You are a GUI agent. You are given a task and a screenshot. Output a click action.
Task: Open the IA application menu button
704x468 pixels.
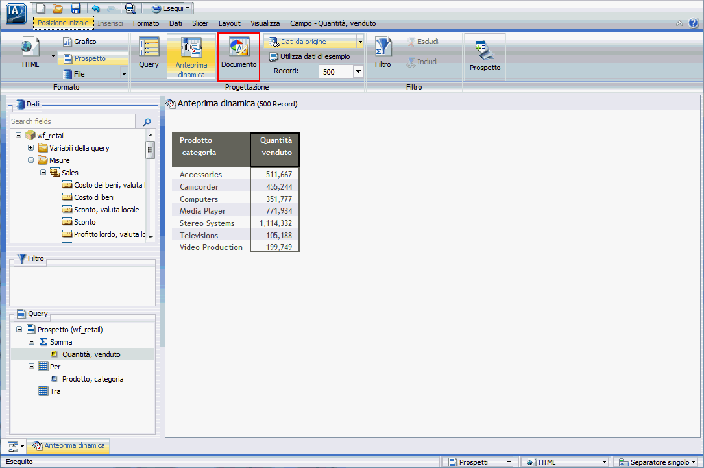16,12
